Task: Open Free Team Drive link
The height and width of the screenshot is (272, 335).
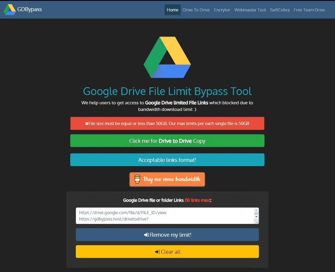Action: coord(309,10)
